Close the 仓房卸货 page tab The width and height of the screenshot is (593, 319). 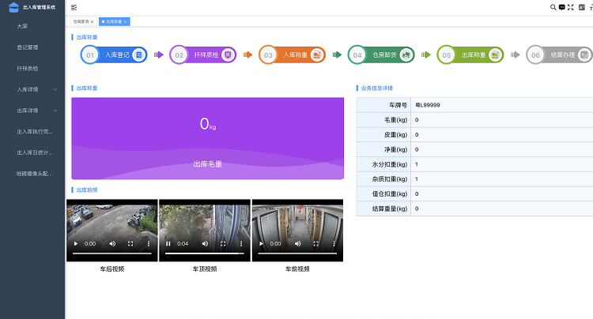pyautogui.click(x=92, y=22)
